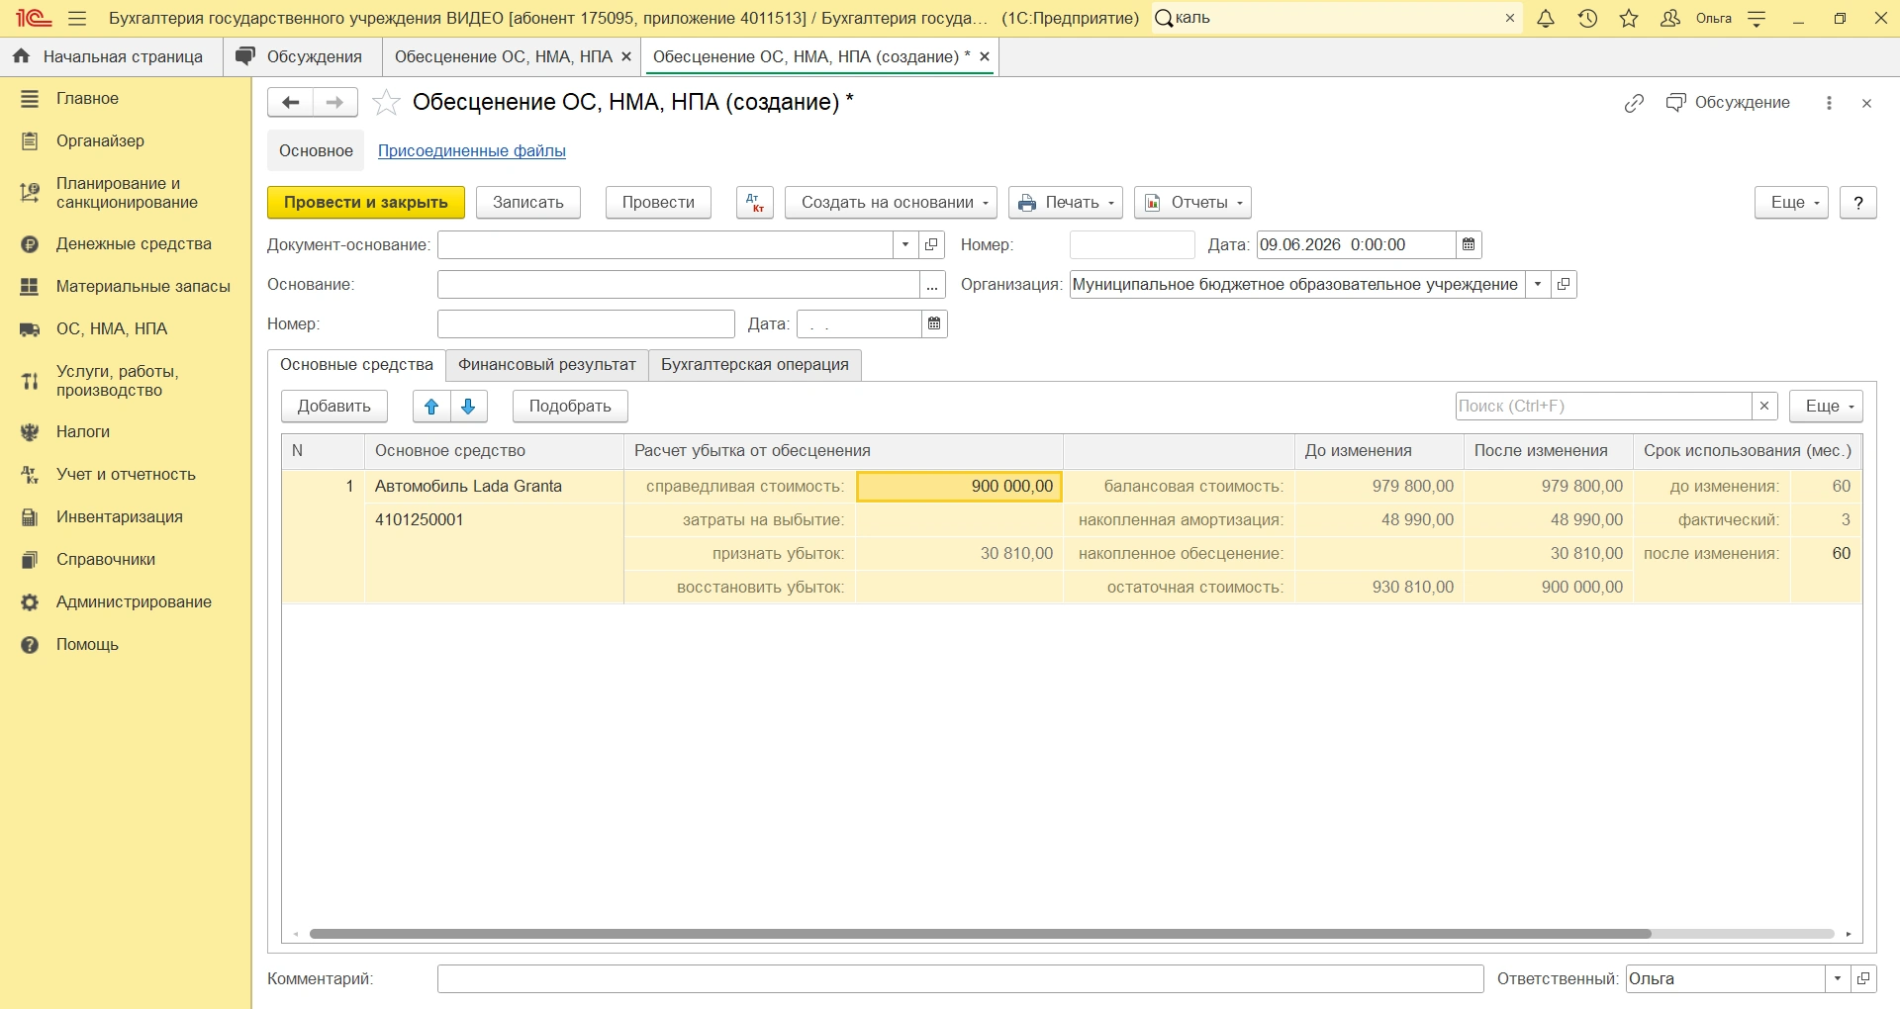Open calendar picker for document Дата
The width and height of the screenshot is (1900, 1009).
1469,245
